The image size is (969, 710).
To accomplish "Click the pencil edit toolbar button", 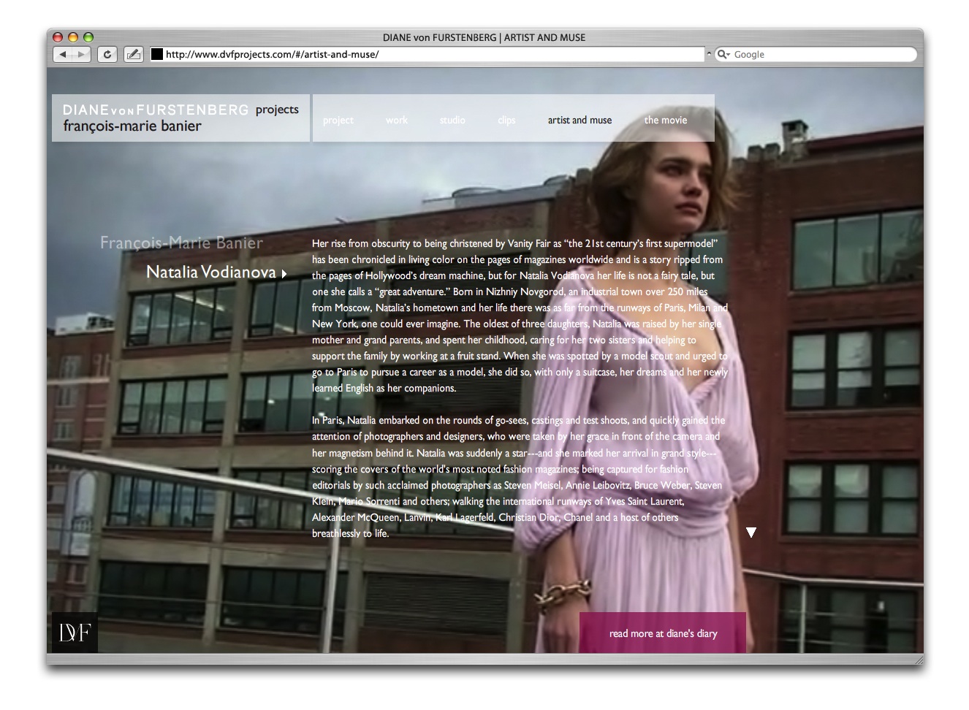I will 133,54.
